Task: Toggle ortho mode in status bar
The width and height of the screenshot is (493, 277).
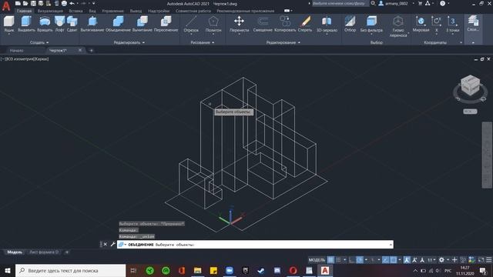Action: click(x=351, y=260)
